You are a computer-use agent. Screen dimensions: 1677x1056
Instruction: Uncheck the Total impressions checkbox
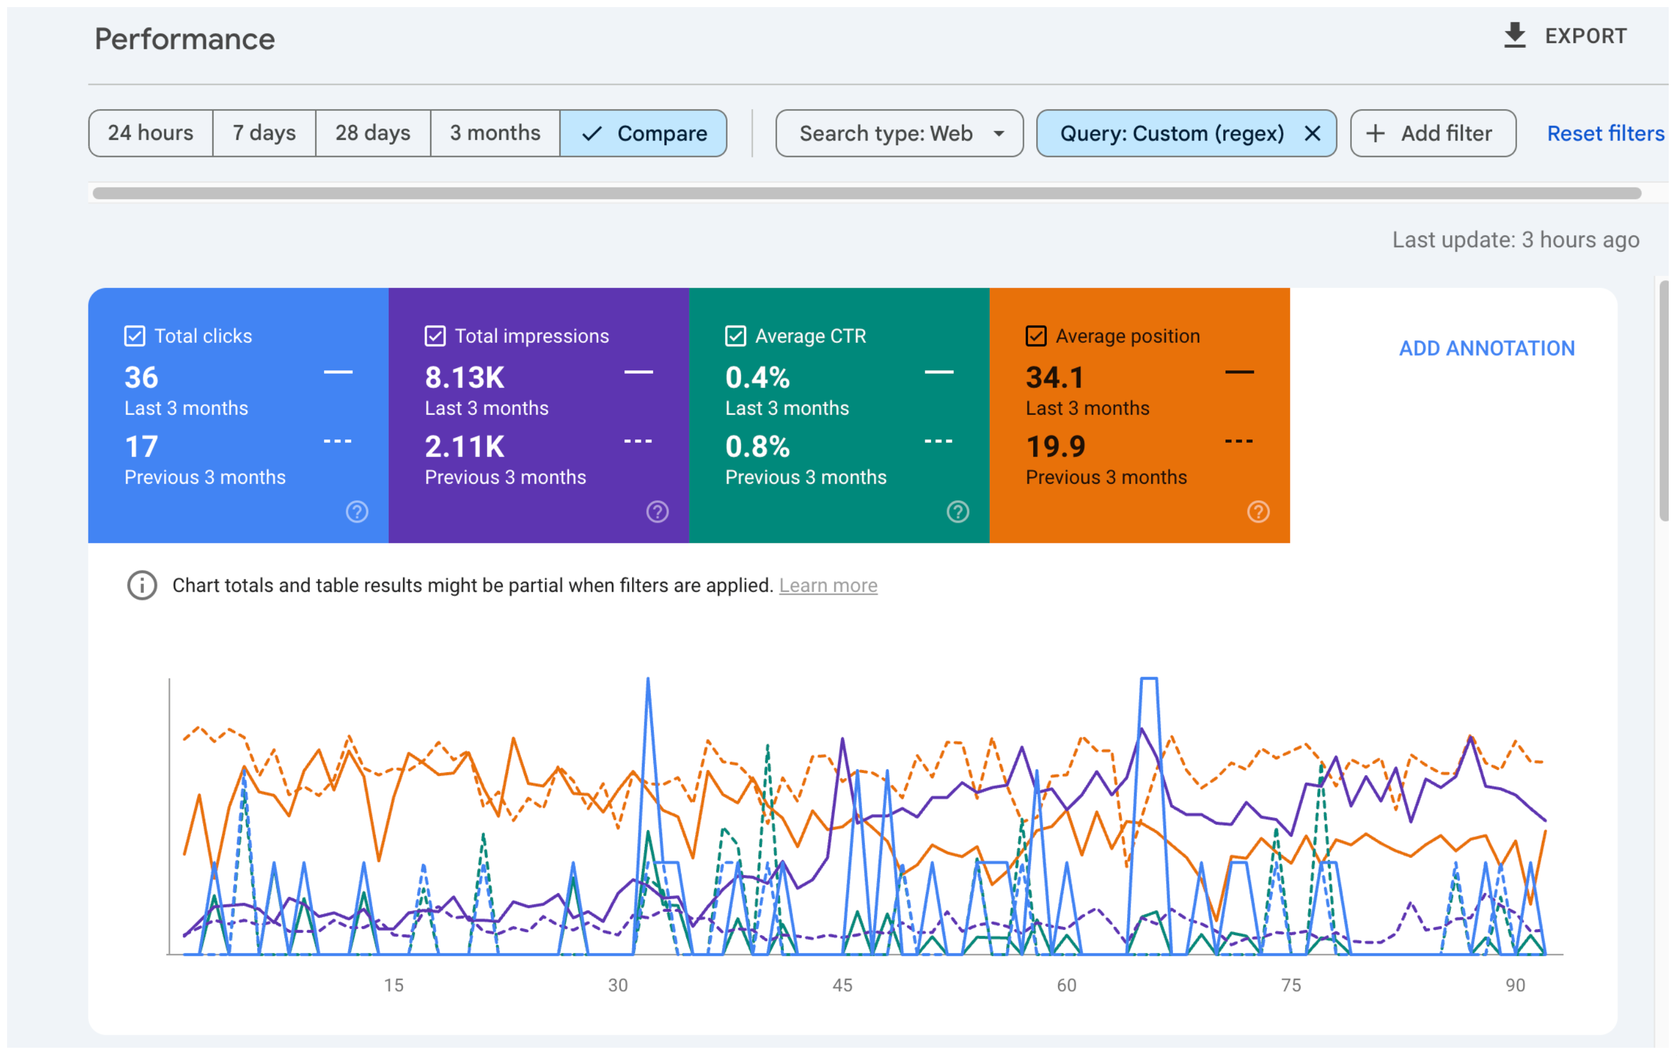tap(434, 336)
